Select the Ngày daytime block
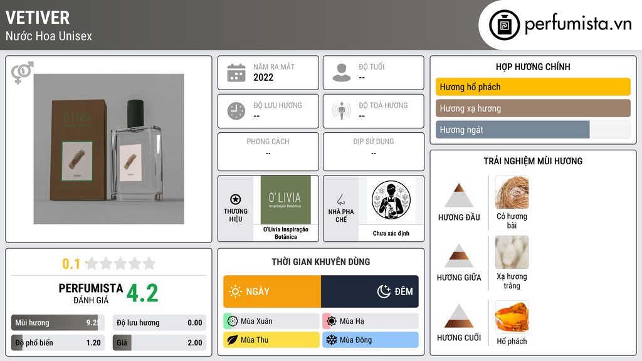Viewport: 642px width, 361px height. [x=272, y=291]
